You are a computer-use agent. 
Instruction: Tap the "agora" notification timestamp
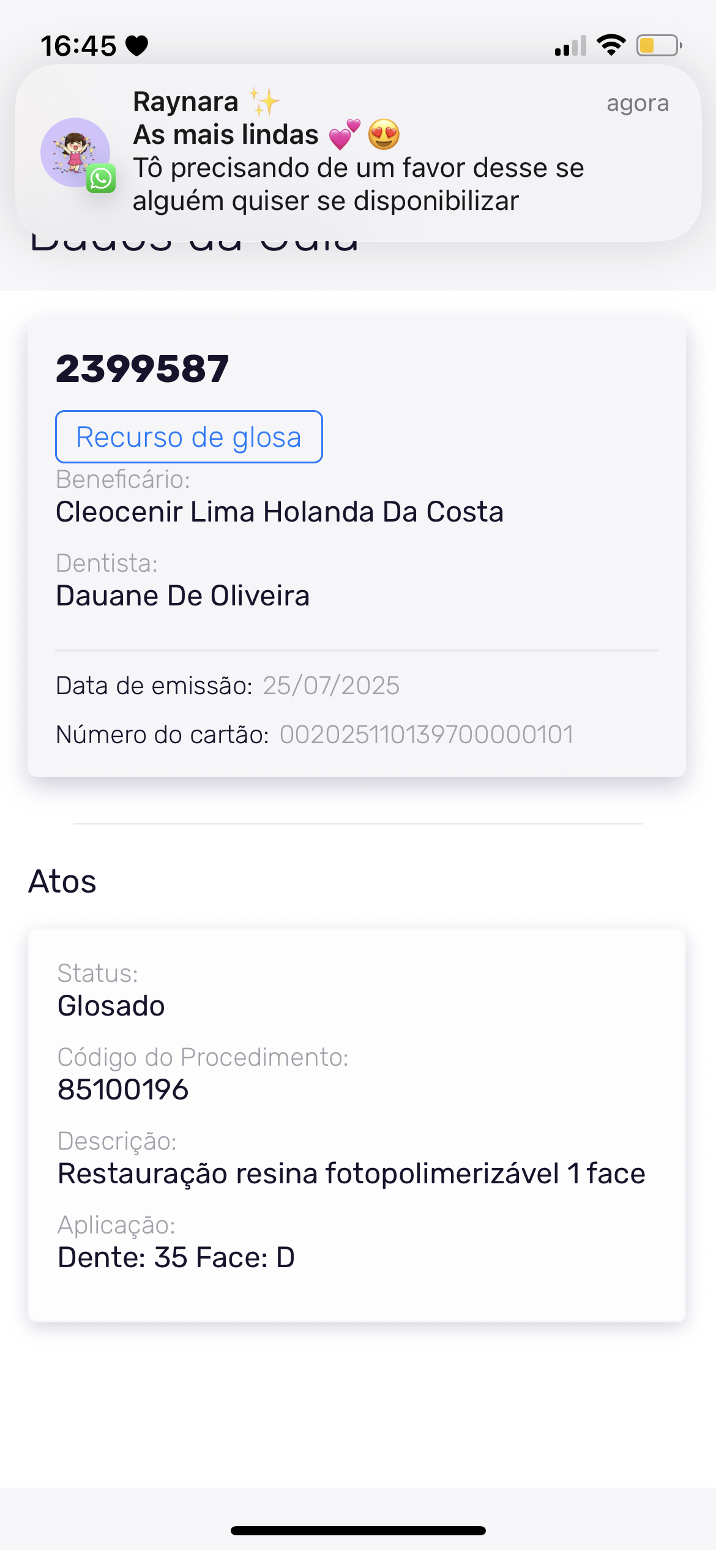coord(637,103)
